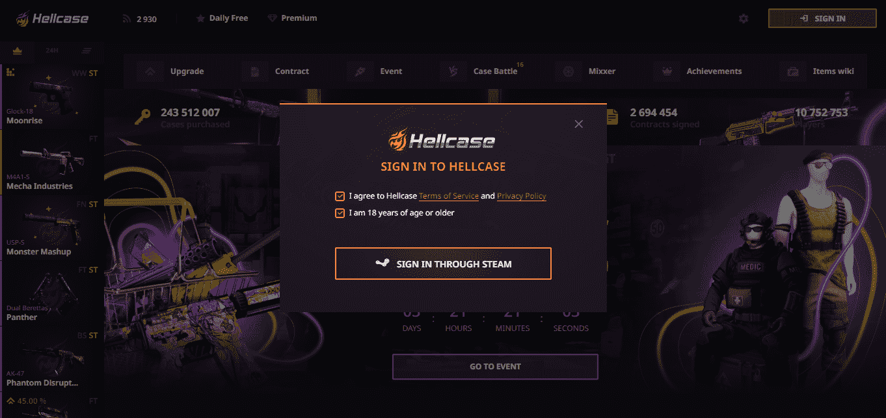Image resolution: width=886 pixels, height=418 pixels.
Task: Open the Terms of Service link
Action: (x=449, y=196)
